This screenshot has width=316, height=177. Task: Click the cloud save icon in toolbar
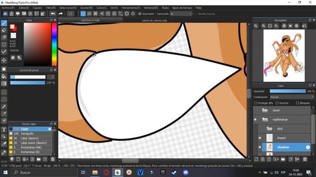pyautogui.click(x=5, y=14)
